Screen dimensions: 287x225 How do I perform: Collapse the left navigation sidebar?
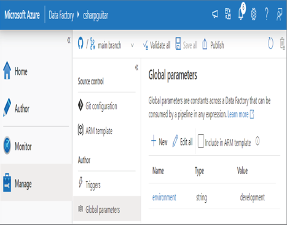point(69,40)
